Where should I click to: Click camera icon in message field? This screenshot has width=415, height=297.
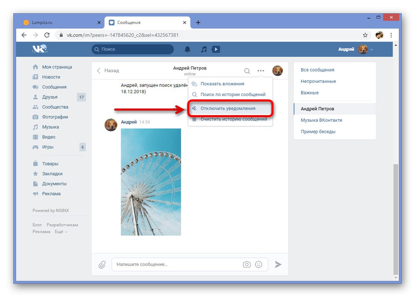(247, 264)
